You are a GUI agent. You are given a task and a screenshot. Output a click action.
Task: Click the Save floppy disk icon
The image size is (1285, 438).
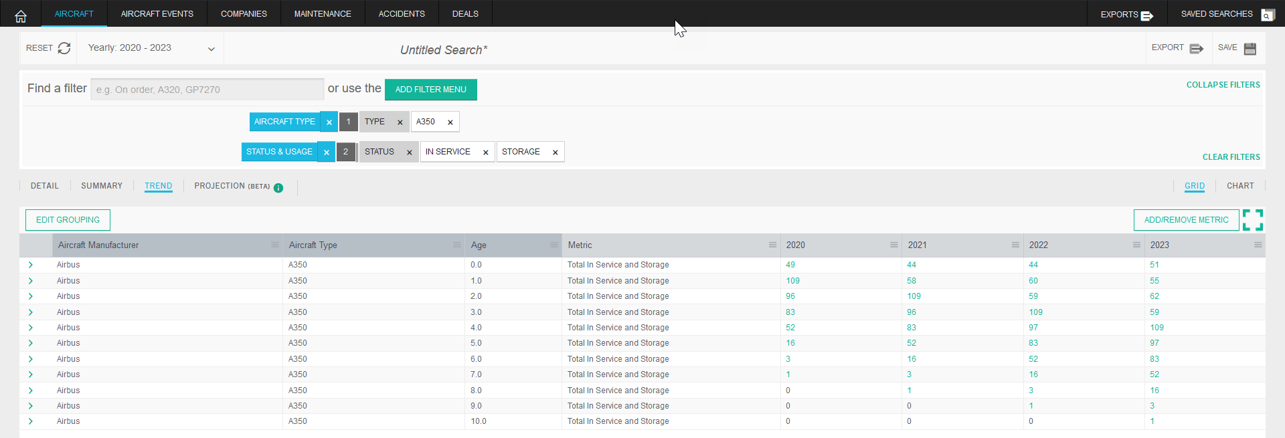pos(1250,49)
